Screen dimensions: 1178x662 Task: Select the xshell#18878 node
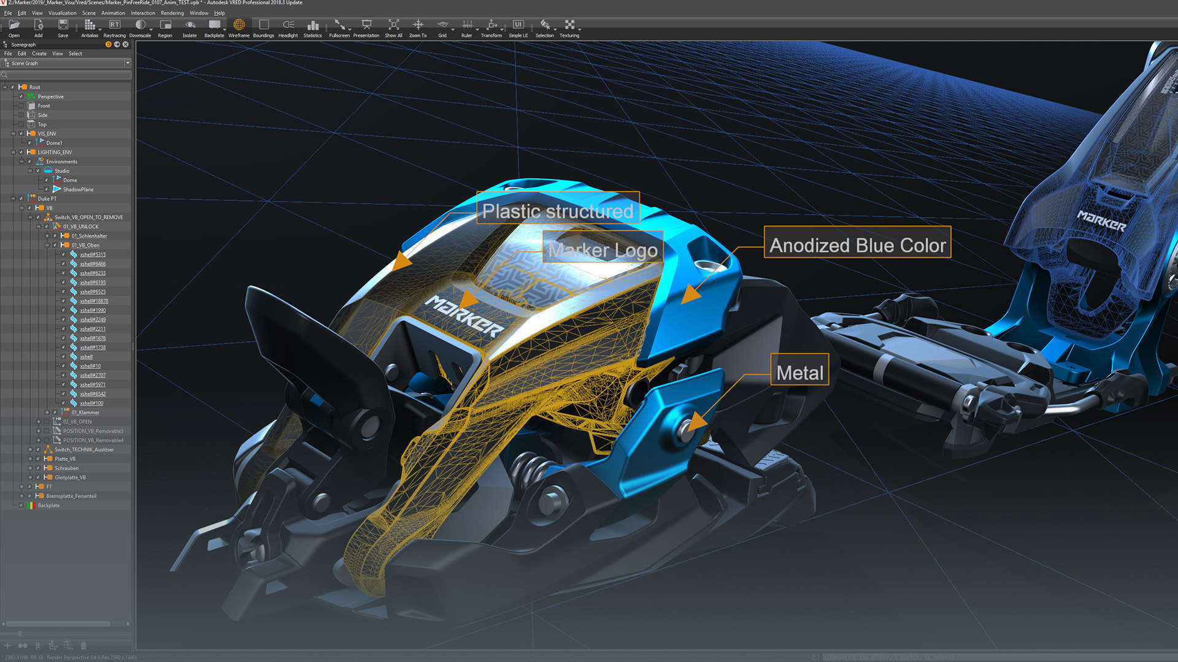tap(94, 301)
